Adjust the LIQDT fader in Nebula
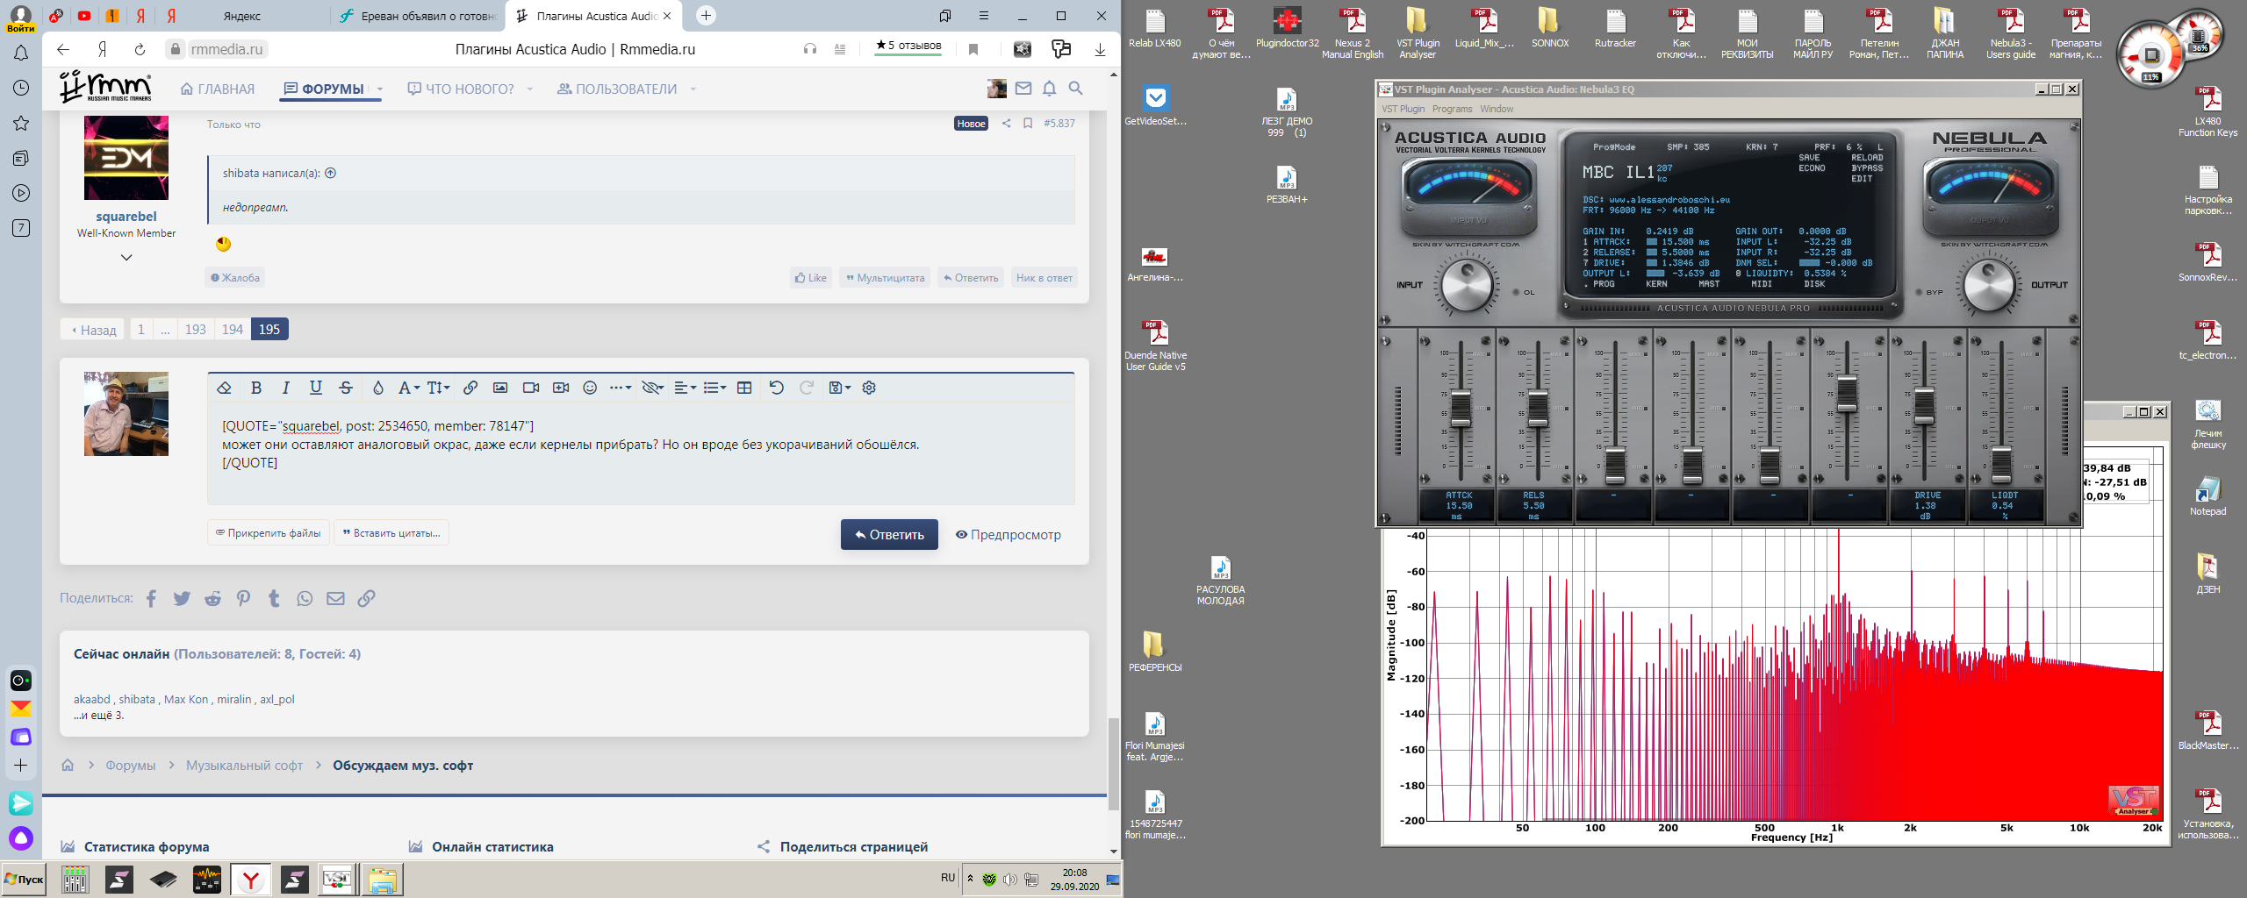This screenshot has width=2247, height=898. tap(2001, 464)
